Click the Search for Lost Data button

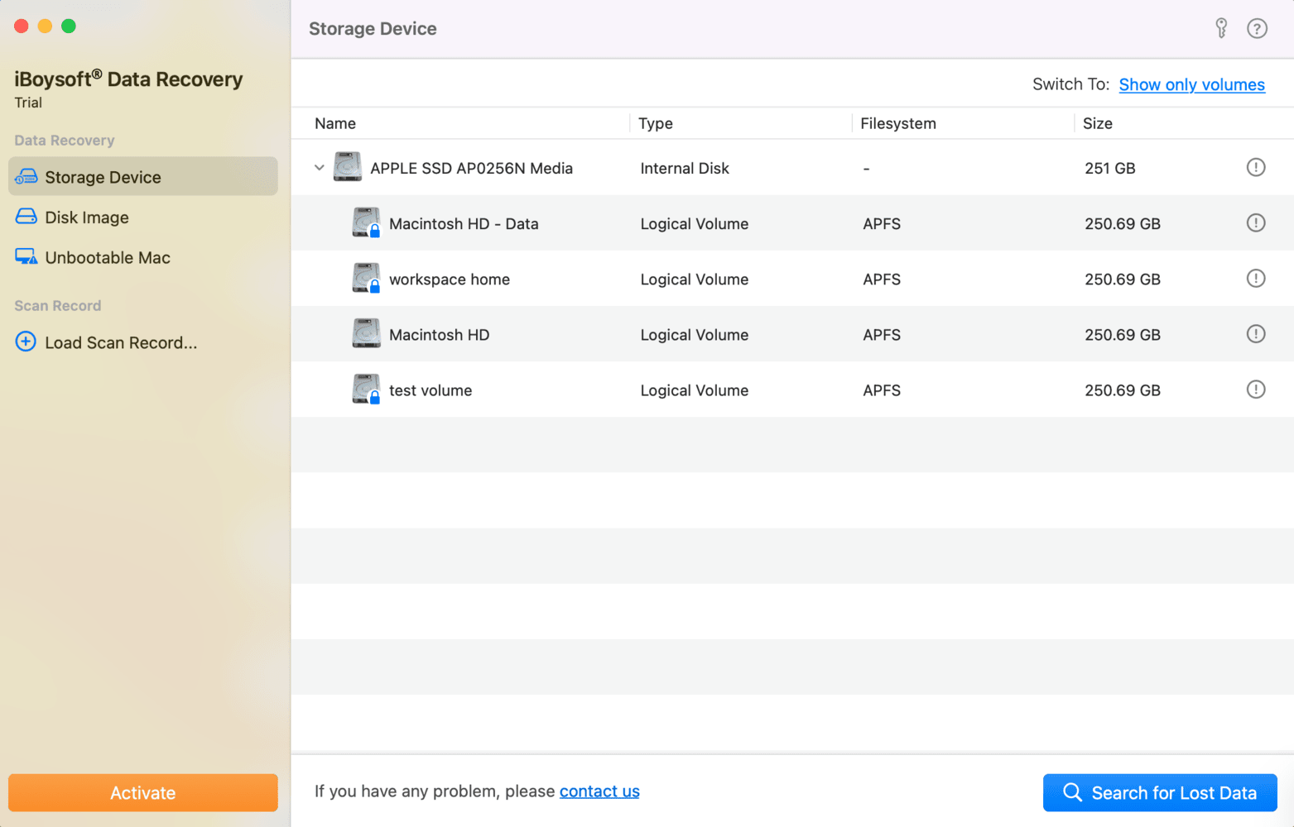tap(1160, 792)
